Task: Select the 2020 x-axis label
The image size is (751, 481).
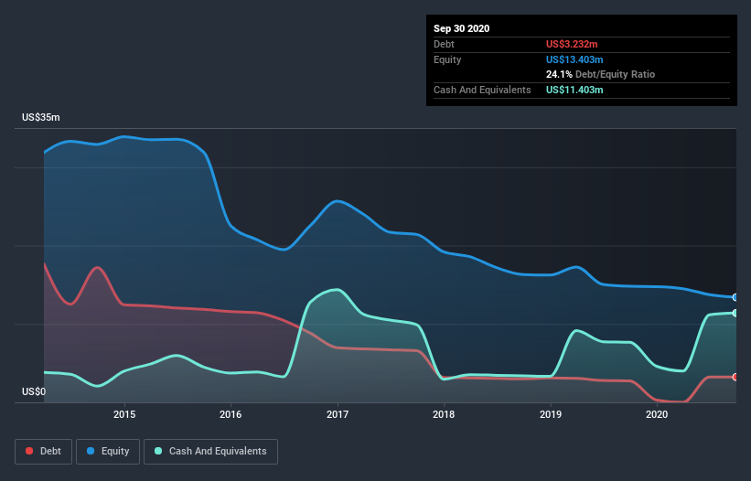Action: coord(657,414)
